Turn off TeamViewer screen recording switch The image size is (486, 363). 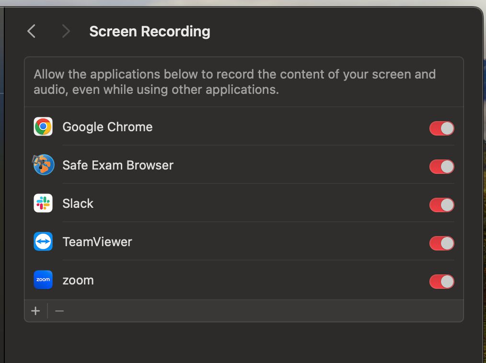tap(442, 243)
